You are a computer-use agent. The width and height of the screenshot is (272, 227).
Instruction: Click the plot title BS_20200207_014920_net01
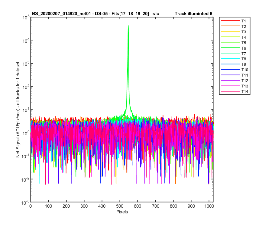[61, 14]
